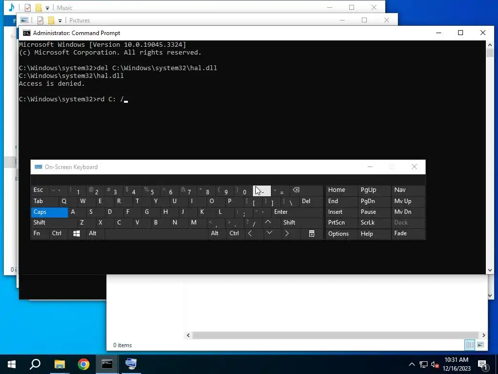Viewport: 498px width, 374px height.
Task: Click the Help key on keyboard
Action: click(x=374, y=234)
